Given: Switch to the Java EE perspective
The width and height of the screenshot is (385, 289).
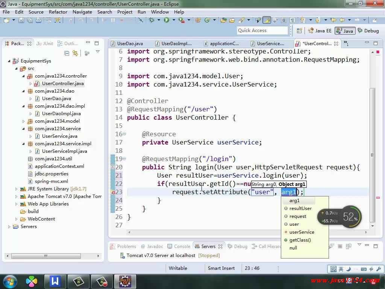Looking at the screenshot, I should 320,31.
